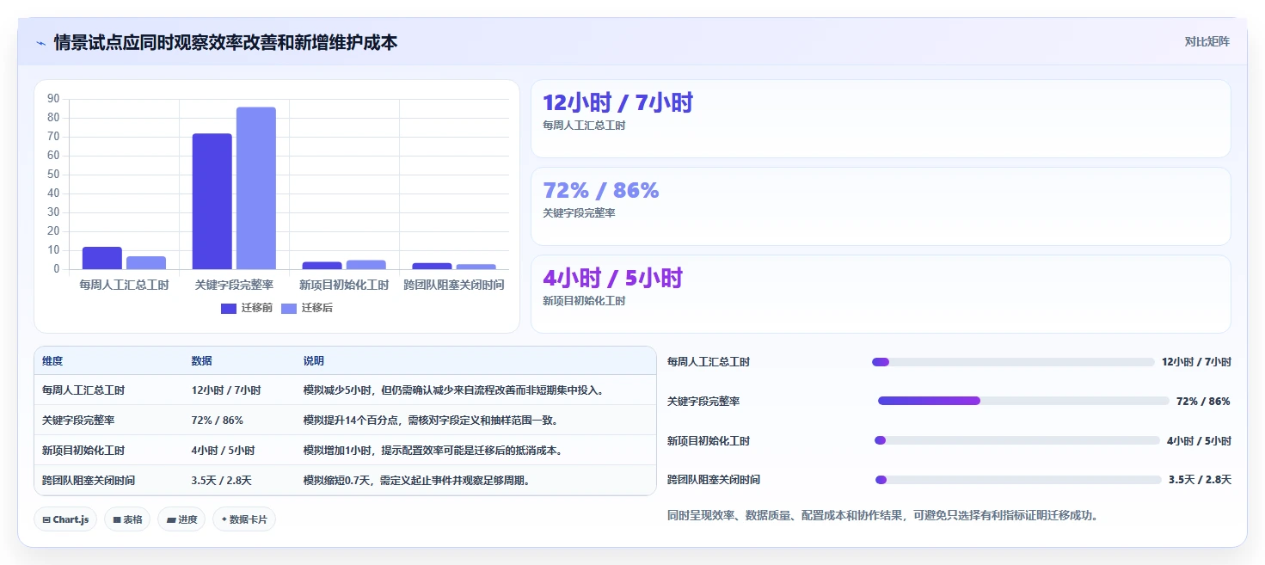Click the 新项目初始化工时 label beside its progress bar

pos(709,441)
